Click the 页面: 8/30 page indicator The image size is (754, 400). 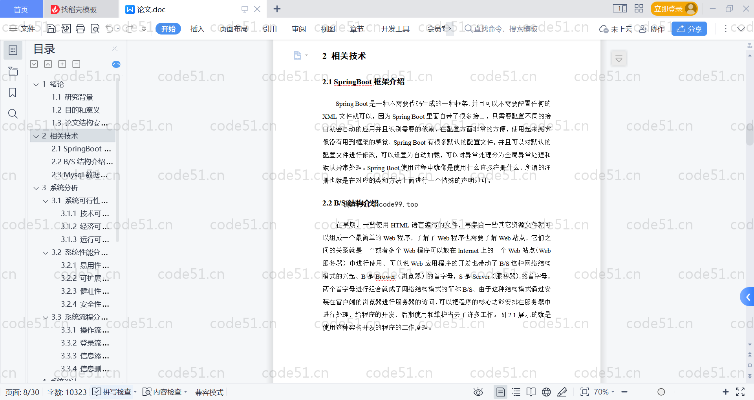pos(22,392)
